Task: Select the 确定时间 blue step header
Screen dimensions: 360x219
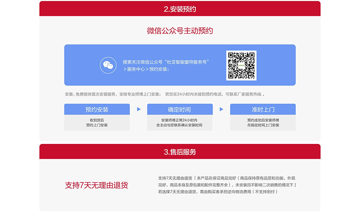Action: point(180,109)
